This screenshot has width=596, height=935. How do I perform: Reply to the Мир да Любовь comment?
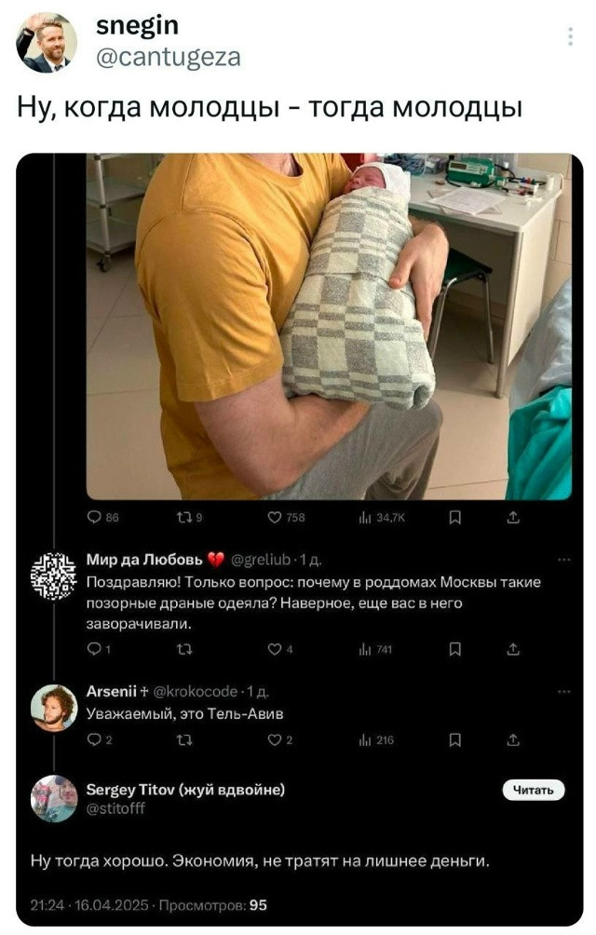pyautogui.click(x=93, y=651)
